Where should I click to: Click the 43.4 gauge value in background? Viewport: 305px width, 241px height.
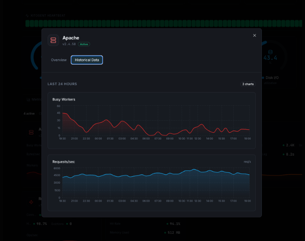[270, 58]
